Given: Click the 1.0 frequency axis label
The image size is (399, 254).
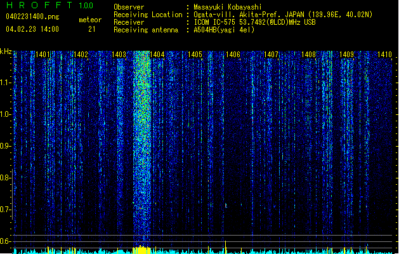Looking at the screenshot, I should (5, 114).
